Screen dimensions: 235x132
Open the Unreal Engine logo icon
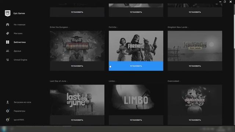pos(7,60)
